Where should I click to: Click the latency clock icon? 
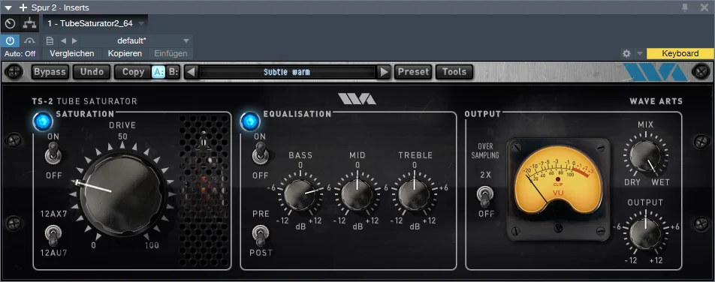pos(10,23)
